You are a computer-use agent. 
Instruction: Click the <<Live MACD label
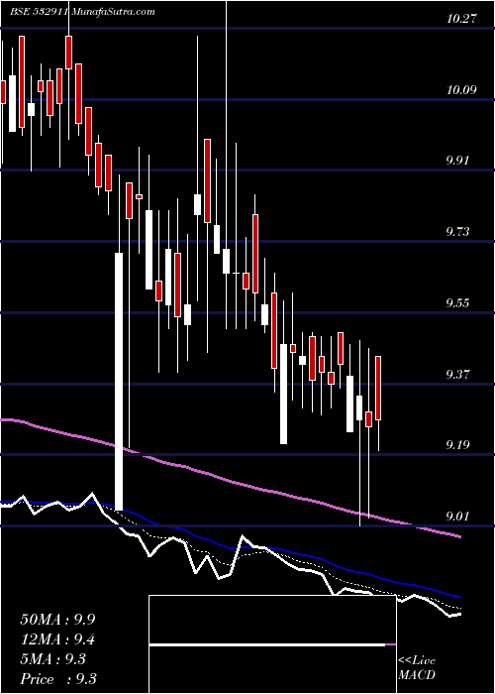click(417, 668)
